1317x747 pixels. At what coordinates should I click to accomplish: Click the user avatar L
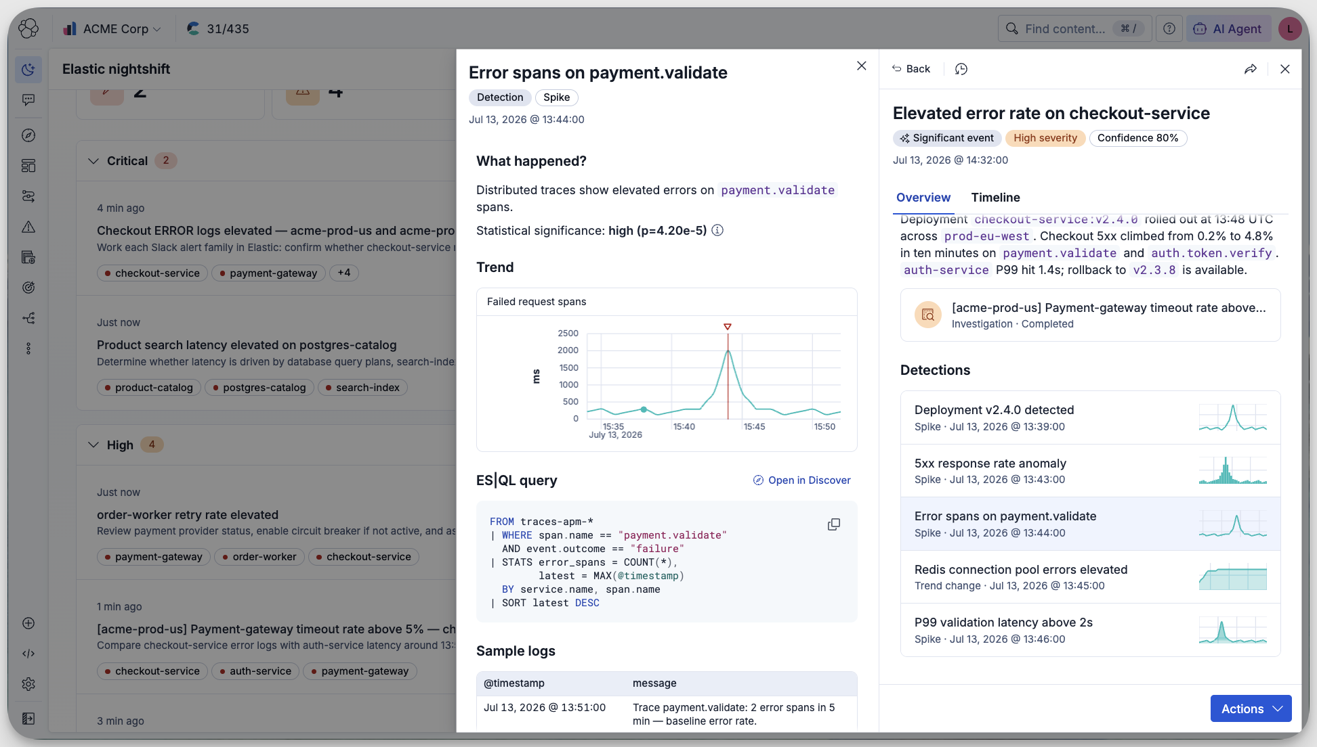coord(1289,28)
